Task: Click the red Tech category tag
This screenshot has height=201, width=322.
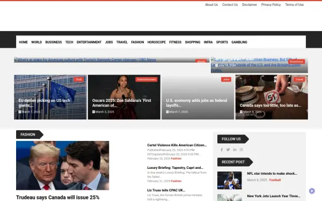Action: pos(79,79)
